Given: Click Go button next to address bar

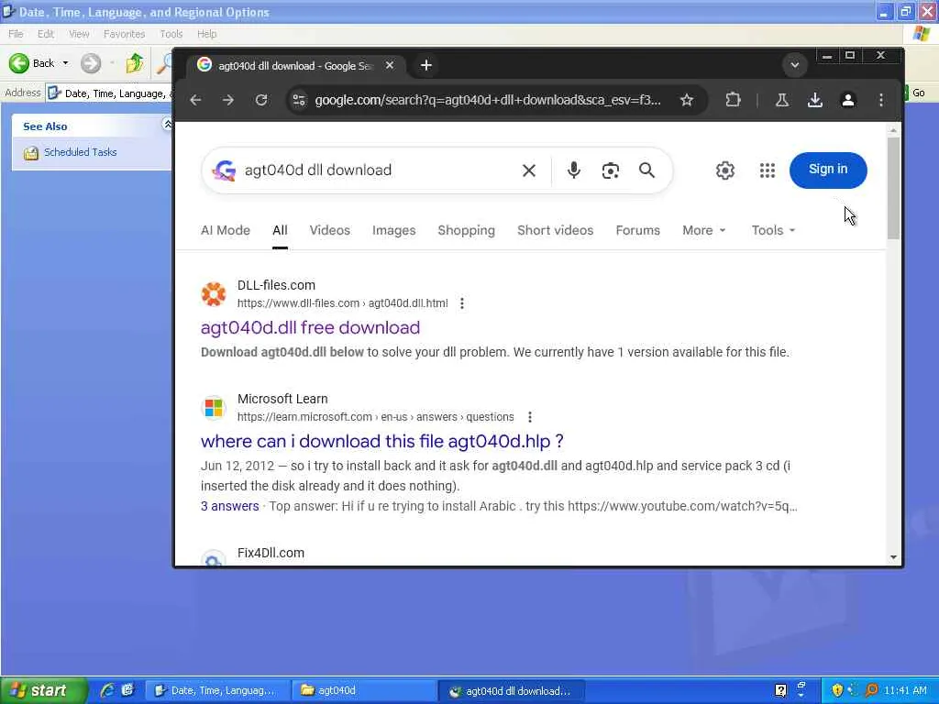Looking at the screenshot, I should coord(918,93).
